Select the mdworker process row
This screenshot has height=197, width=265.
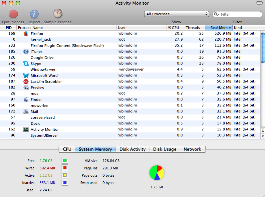point(130,105)
